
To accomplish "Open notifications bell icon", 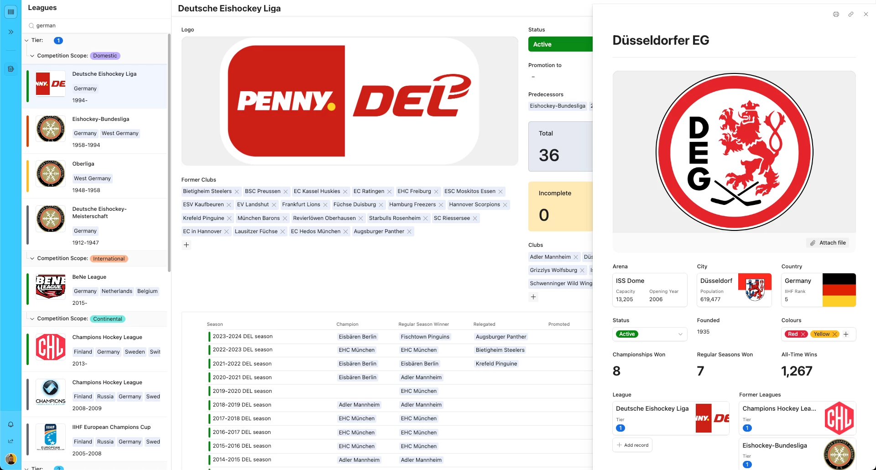I will click(x=11, y=424).
